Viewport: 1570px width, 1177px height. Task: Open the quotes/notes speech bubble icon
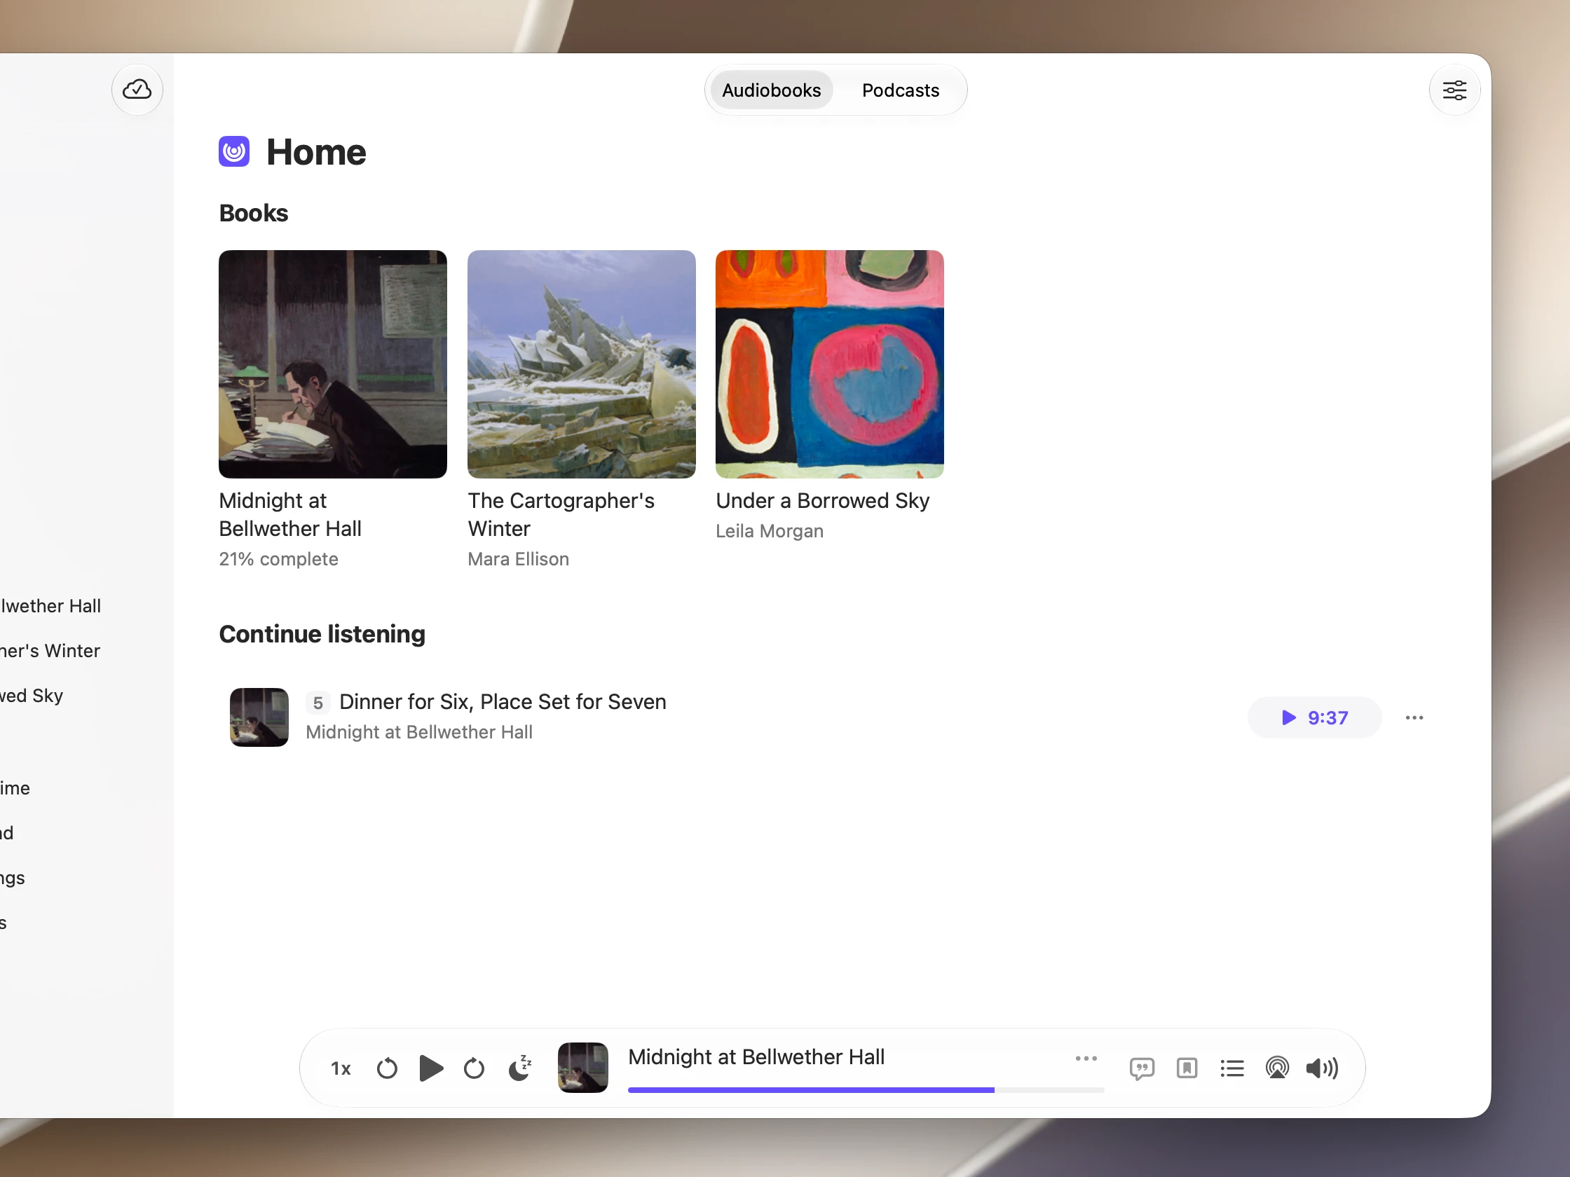[1141, 1068]
